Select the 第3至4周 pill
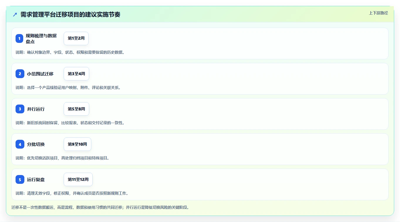This screenshot has height=222, width=400. click(76, 74)
